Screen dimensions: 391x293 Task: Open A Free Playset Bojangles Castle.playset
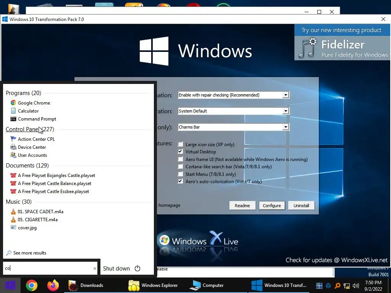(x=53, y=175)
